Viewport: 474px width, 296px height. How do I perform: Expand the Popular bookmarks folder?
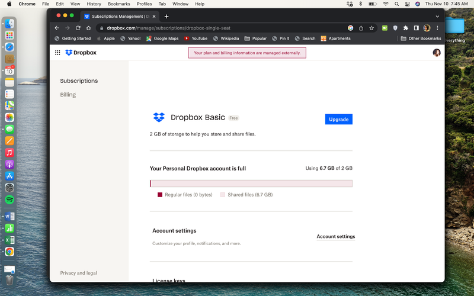click(255, 38)
